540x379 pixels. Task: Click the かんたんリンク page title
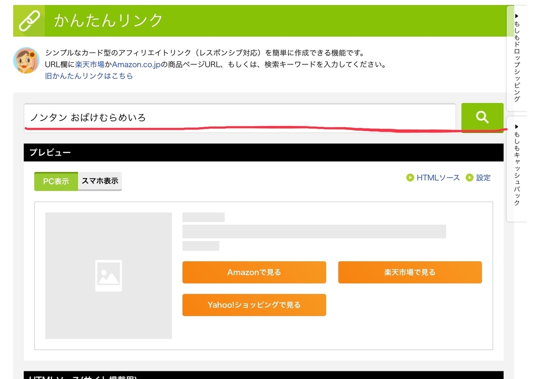[x=108, y=21]
